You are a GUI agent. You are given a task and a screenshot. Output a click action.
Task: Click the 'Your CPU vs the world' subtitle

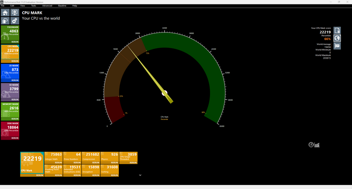click(41, 18)
